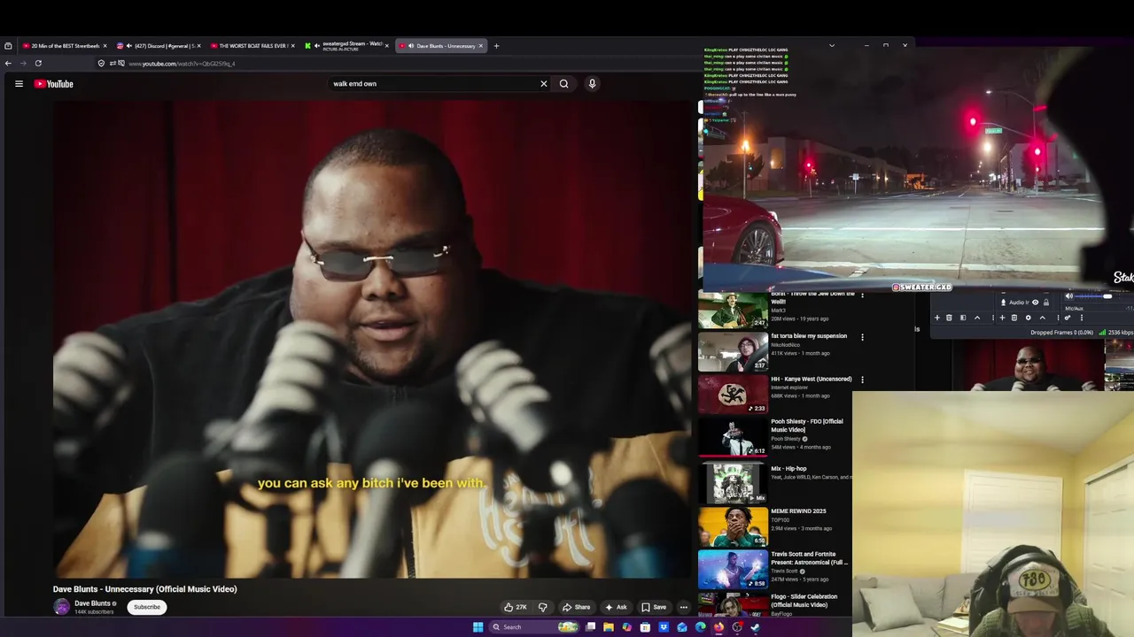Open source properties gear in OBS
This screenshot has width=1134, height=637.
1028,318
